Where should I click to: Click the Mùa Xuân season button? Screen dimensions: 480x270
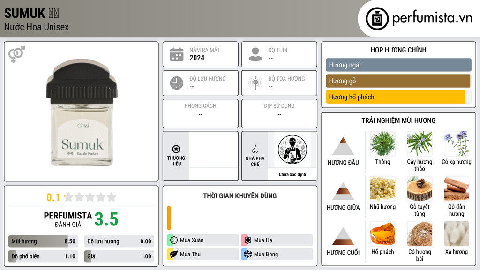(x=203, y=240)
